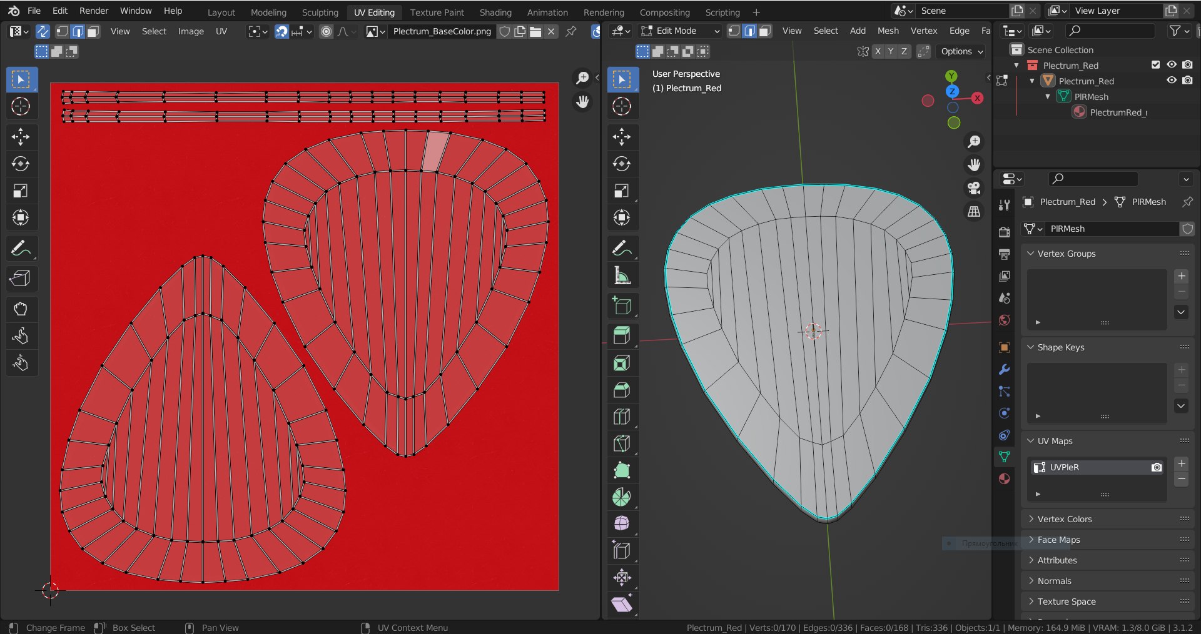Select the Grab sculpt tool in UV editor
This screenshot has width=1201, height=634.
coord(21,309)
